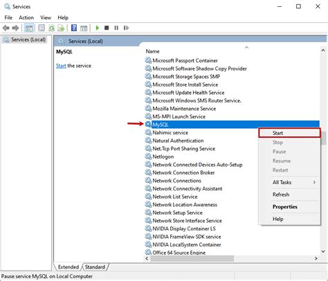
Task: Click the Back arrow in toolbar
Action: tap(6, 28)
